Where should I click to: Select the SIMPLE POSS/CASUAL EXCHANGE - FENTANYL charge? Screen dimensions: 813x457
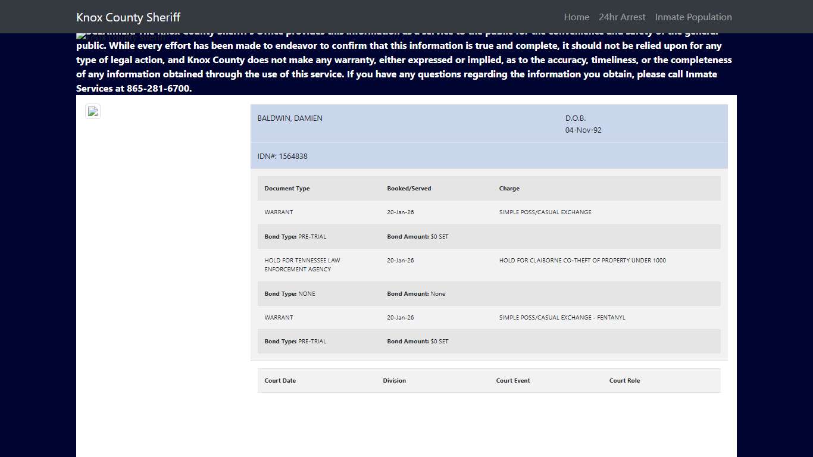562,318
